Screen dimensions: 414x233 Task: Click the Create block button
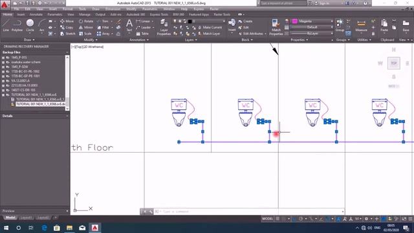(x=245, y=21)
